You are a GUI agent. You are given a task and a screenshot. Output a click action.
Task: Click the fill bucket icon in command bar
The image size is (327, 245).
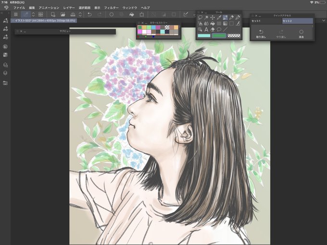tap(132, 14)
